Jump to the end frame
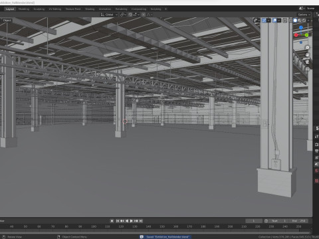This screenshot has height=239, width=319. pos(141,221)
